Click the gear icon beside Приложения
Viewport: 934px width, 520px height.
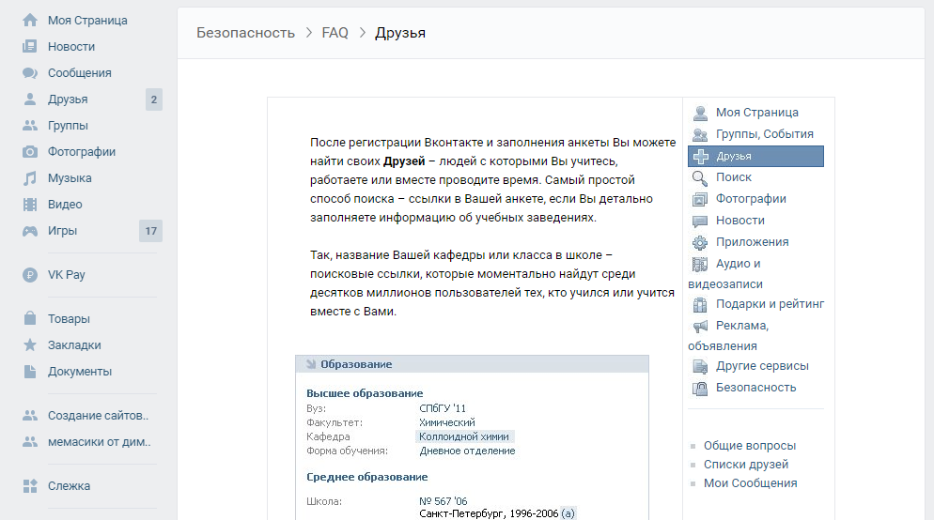700,243
